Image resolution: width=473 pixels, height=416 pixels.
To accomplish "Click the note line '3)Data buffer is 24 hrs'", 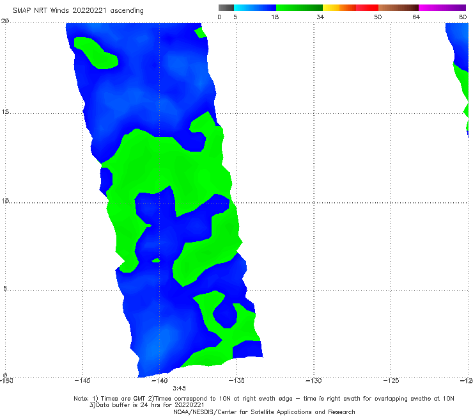I will (146, 405).
